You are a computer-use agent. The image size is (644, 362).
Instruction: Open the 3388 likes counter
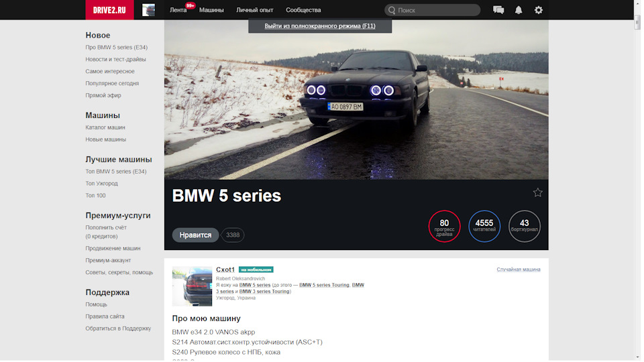[233, 235]
